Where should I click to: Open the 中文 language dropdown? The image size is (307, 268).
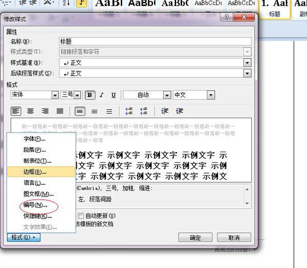(211, 95)
